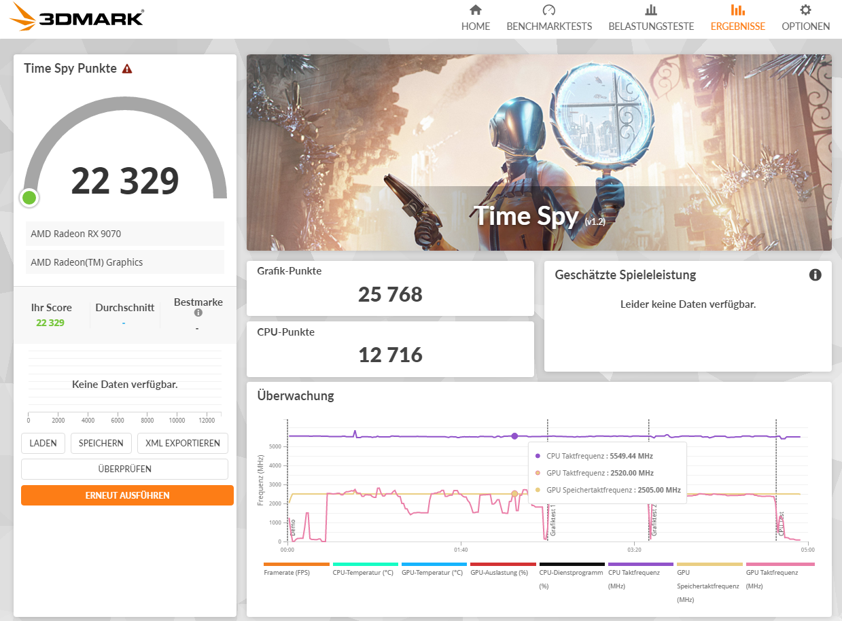Click the info icon for Geschätzte Spieleleistung
Viewport: 842px width, 621px height.
(815, 275)
